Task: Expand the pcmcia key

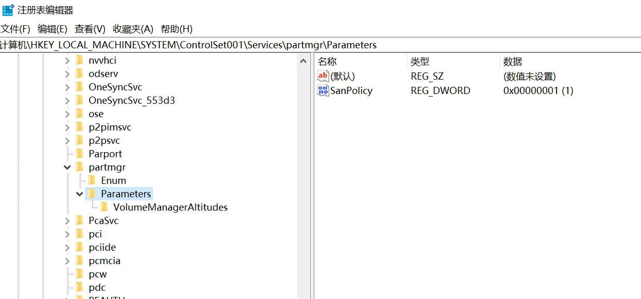Action: pos(68,261)
